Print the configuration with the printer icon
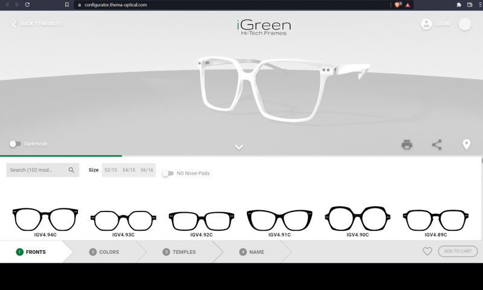 (x=407, y=144)
